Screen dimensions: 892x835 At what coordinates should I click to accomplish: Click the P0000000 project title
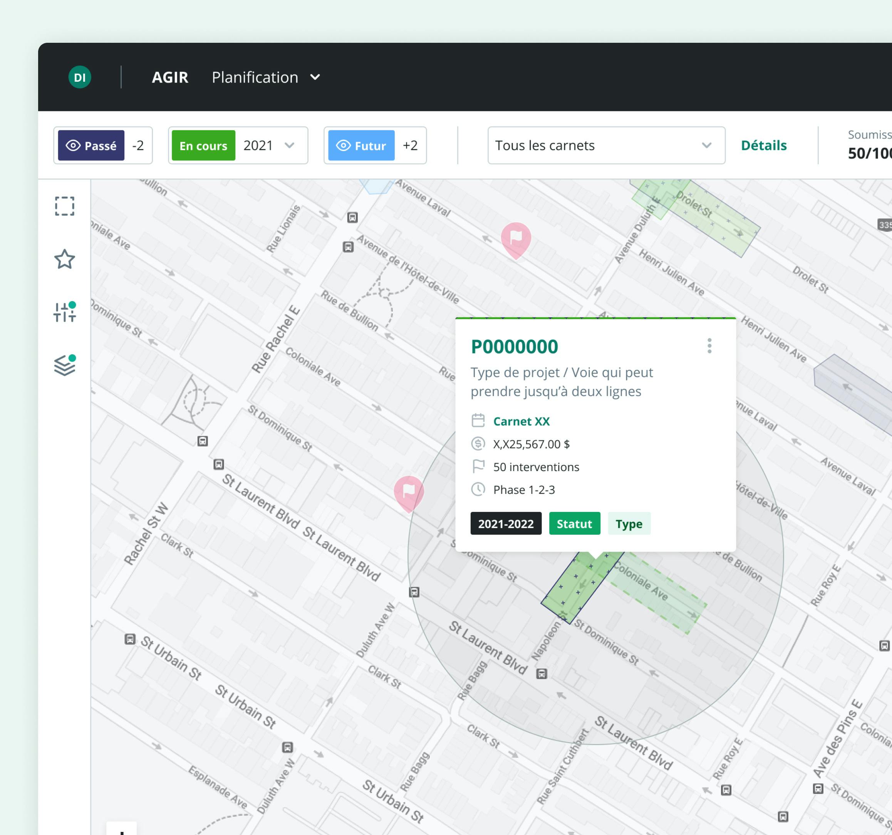coord(514,346)
